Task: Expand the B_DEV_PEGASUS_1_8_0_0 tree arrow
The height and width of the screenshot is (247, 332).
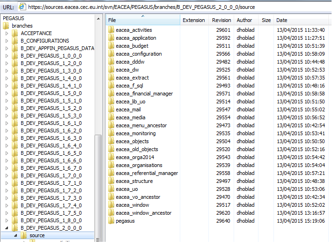Action: coord(7,220)
